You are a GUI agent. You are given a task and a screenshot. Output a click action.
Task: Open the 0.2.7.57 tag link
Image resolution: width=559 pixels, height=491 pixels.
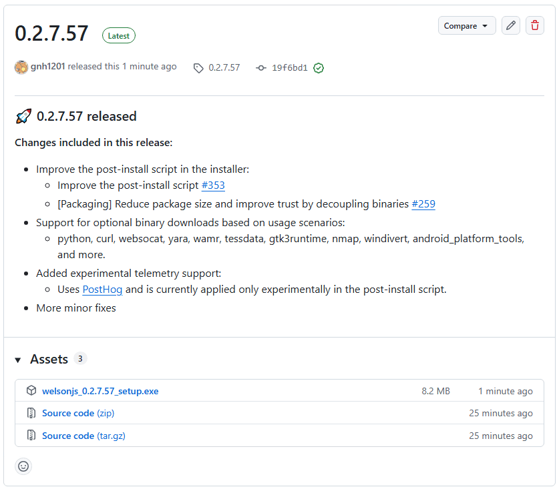coord(223,68)
